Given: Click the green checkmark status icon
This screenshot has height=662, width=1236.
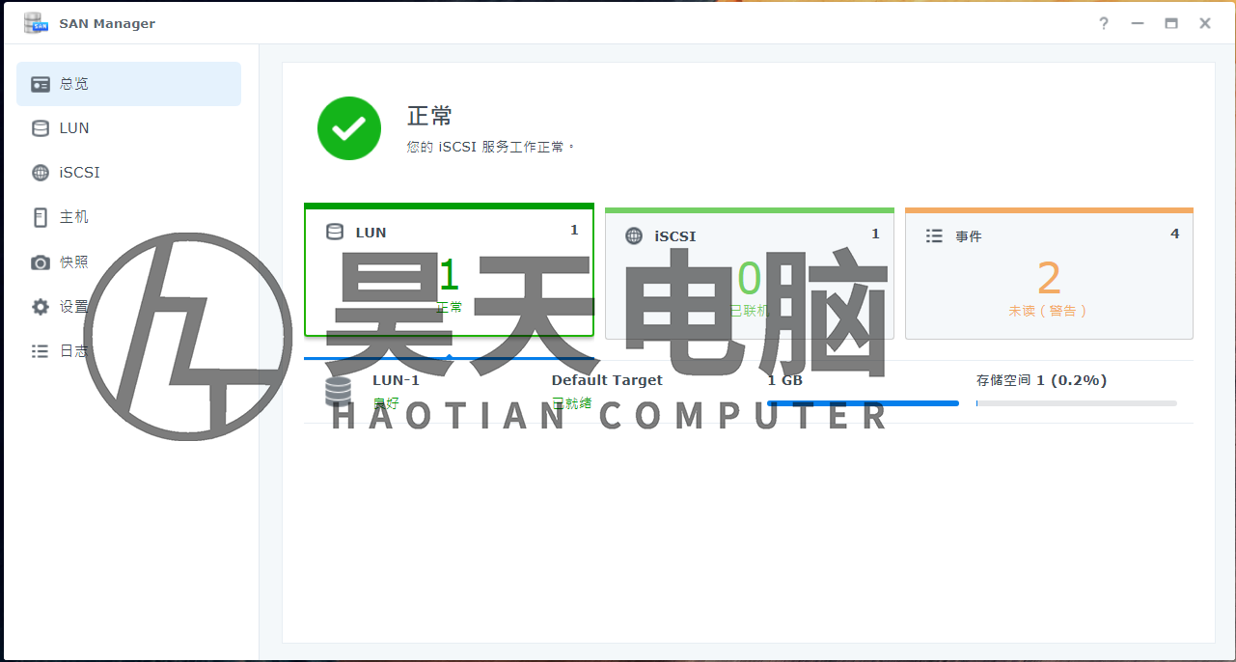Looking at the screenshot, I should 348,128.
